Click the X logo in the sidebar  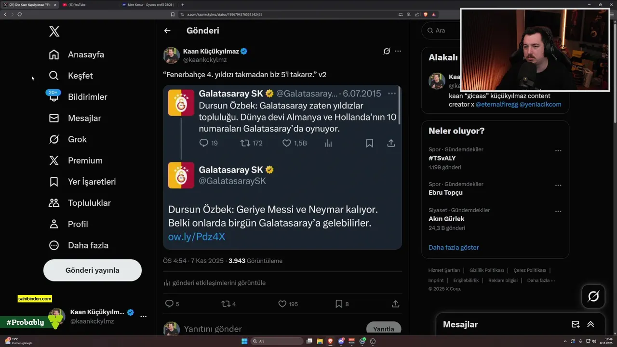pyautogui.click(x=54, y=32)
